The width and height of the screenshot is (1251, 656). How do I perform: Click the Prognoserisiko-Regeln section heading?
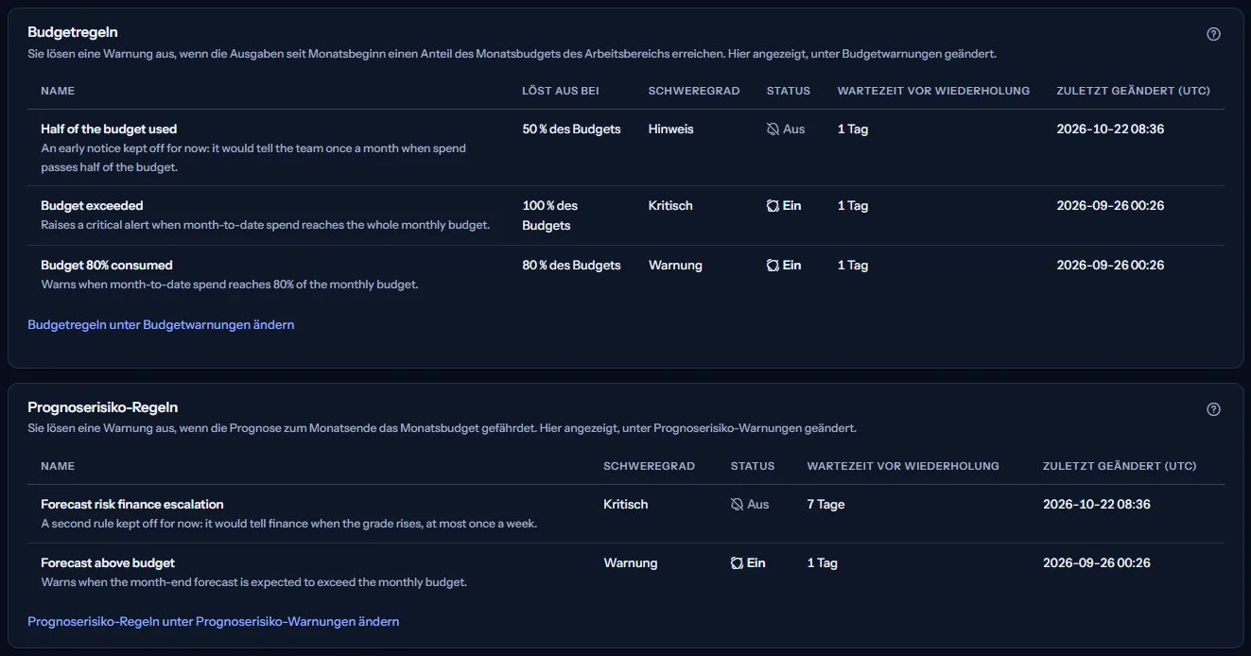(x=103, y=407)
